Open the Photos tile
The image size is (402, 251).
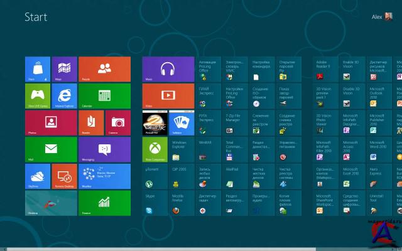tap(51, 123)
